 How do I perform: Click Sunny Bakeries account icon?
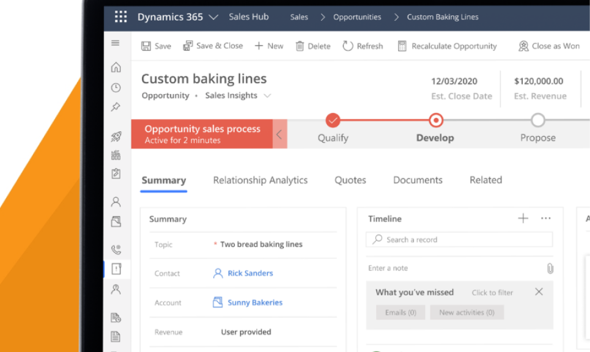tap(218, 302)
